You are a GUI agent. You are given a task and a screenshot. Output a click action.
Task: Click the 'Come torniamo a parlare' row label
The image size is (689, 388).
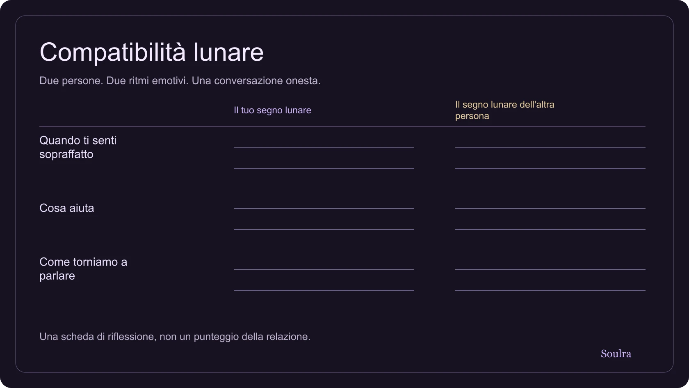click(83, 269)
